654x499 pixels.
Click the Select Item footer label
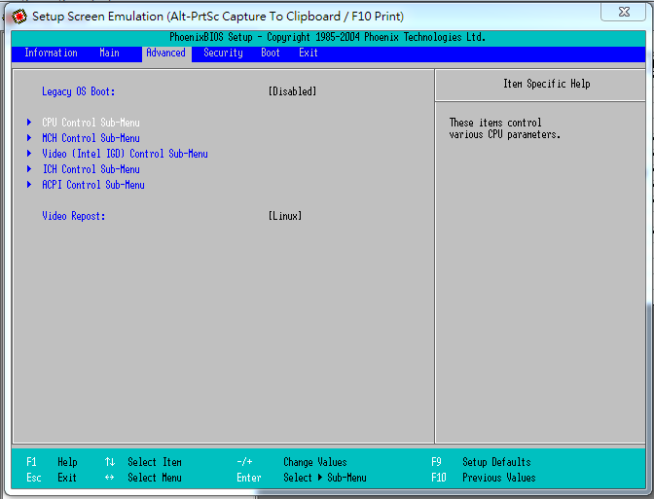[x=155, y=462]
